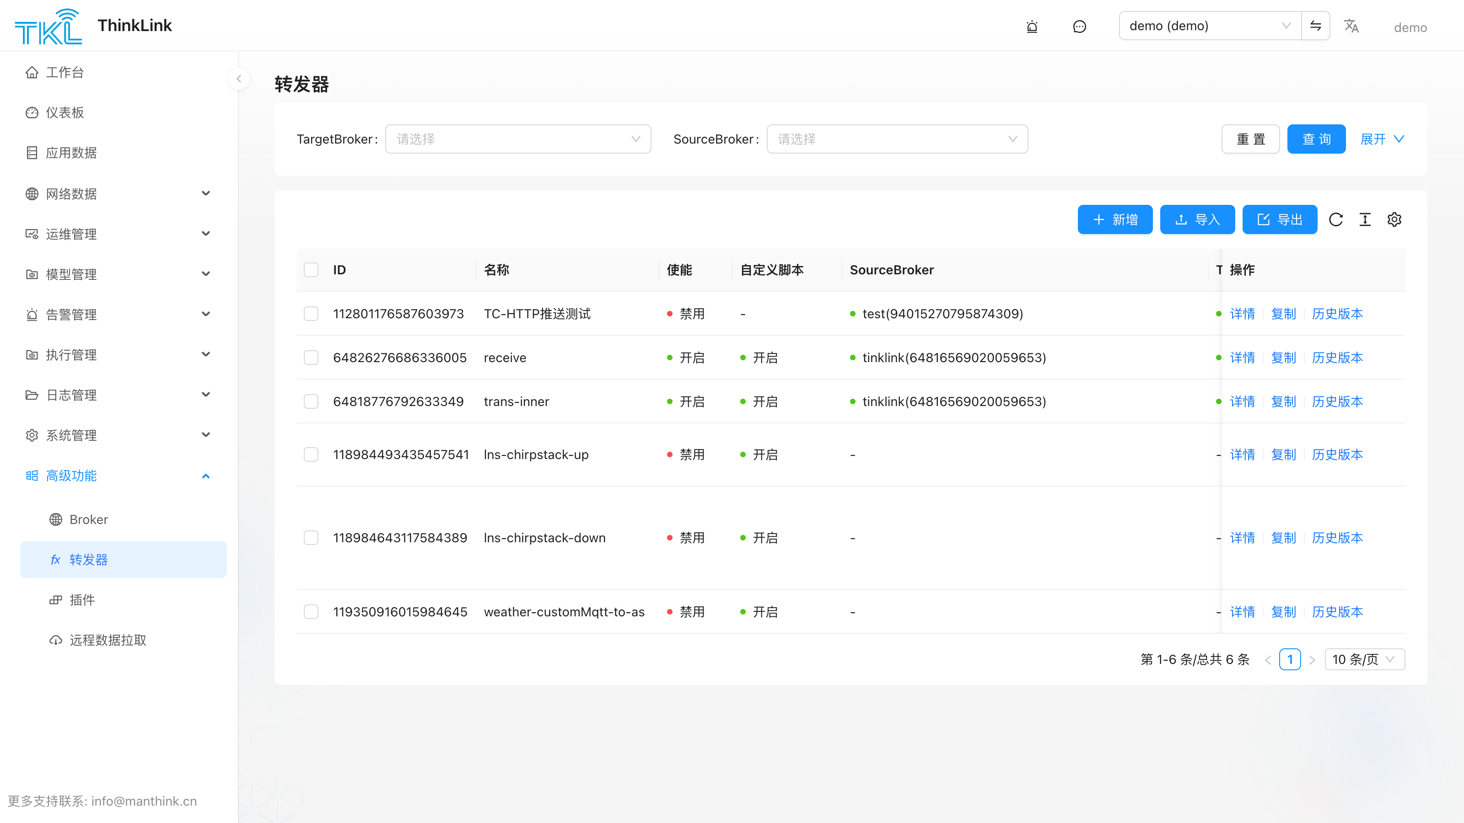Screen dimensions: 1464x823
Task: Open the 10 条/页 page size selector
Action: [x=1364, y=659]
